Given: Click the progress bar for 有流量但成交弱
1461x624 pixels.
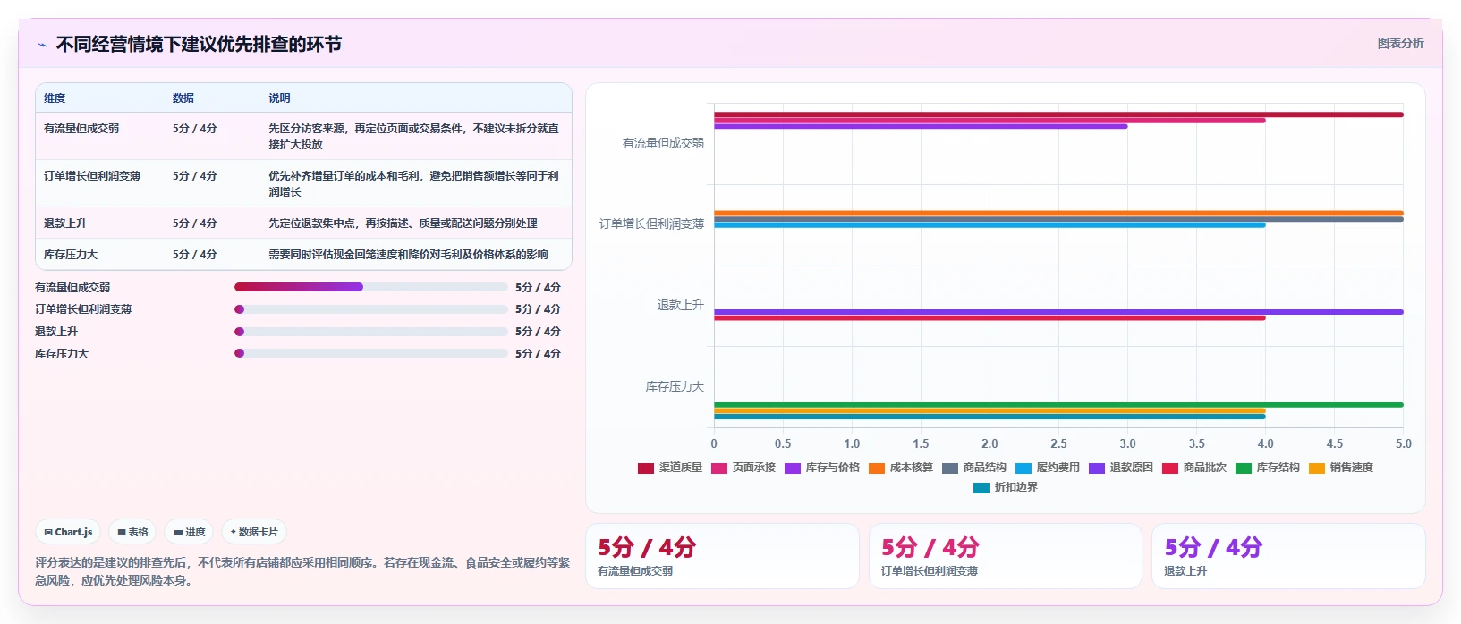Looking at the screenshot, I should point(370,287).
